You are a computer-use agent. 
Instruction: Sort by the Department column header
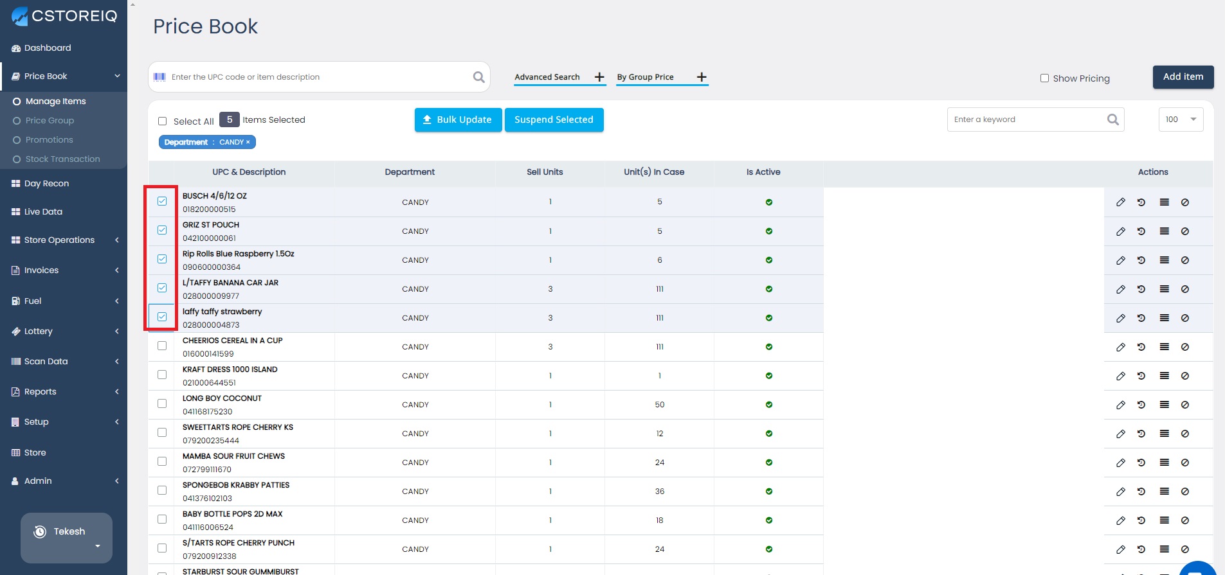[410, 172]
